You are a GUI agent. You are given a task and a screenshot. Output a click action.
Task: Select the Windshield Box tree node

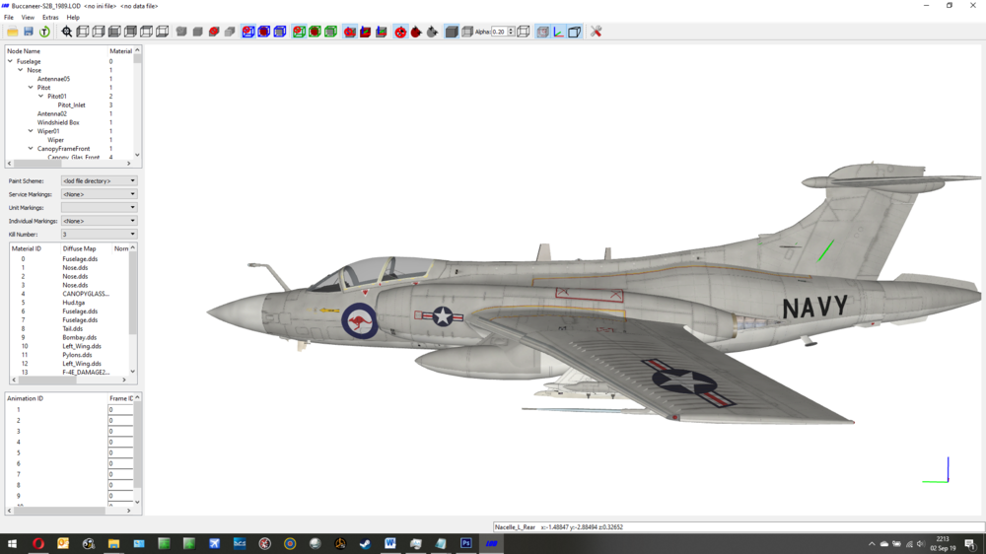pos(58,122)
